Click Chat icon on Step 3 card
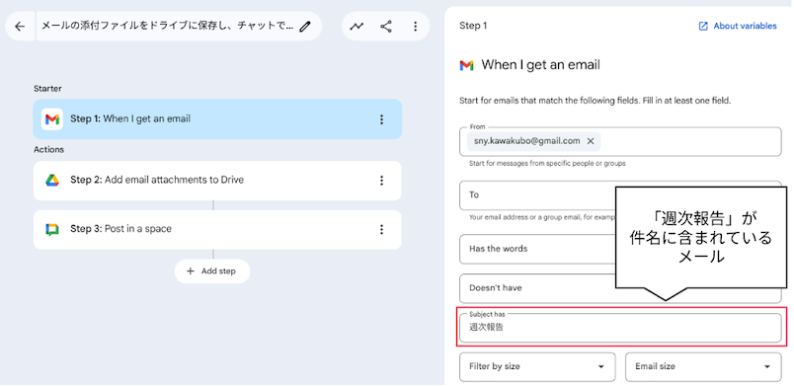This screenshot has height=386, width=794. (x=52, y=229)
